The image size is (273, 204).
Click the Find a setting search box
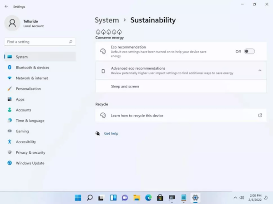point(36,42)
